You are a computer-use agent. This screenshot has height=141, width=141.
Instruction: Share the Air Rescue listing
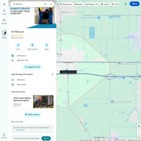tap(47, 47)
